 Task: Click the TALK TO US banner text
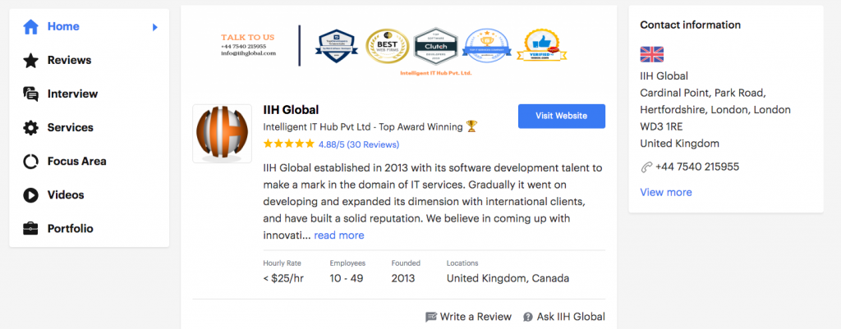247,38
